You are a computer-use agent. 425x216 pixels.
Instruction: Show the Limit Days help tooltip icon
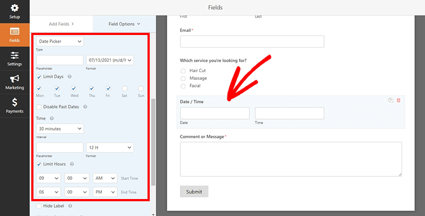(70, 77)
